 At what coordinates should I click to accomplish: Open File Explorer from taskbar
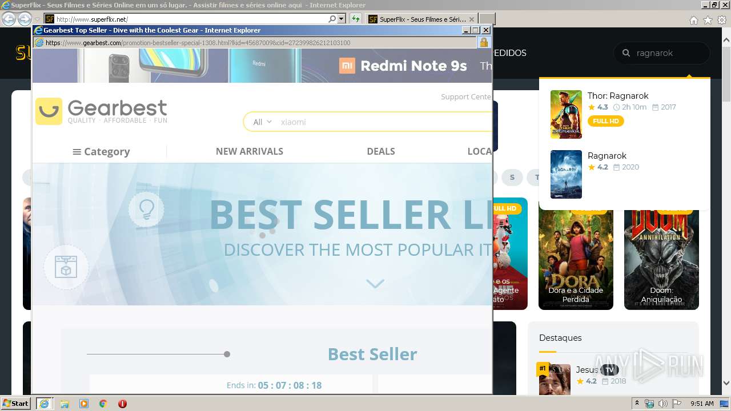click(65, 404)
